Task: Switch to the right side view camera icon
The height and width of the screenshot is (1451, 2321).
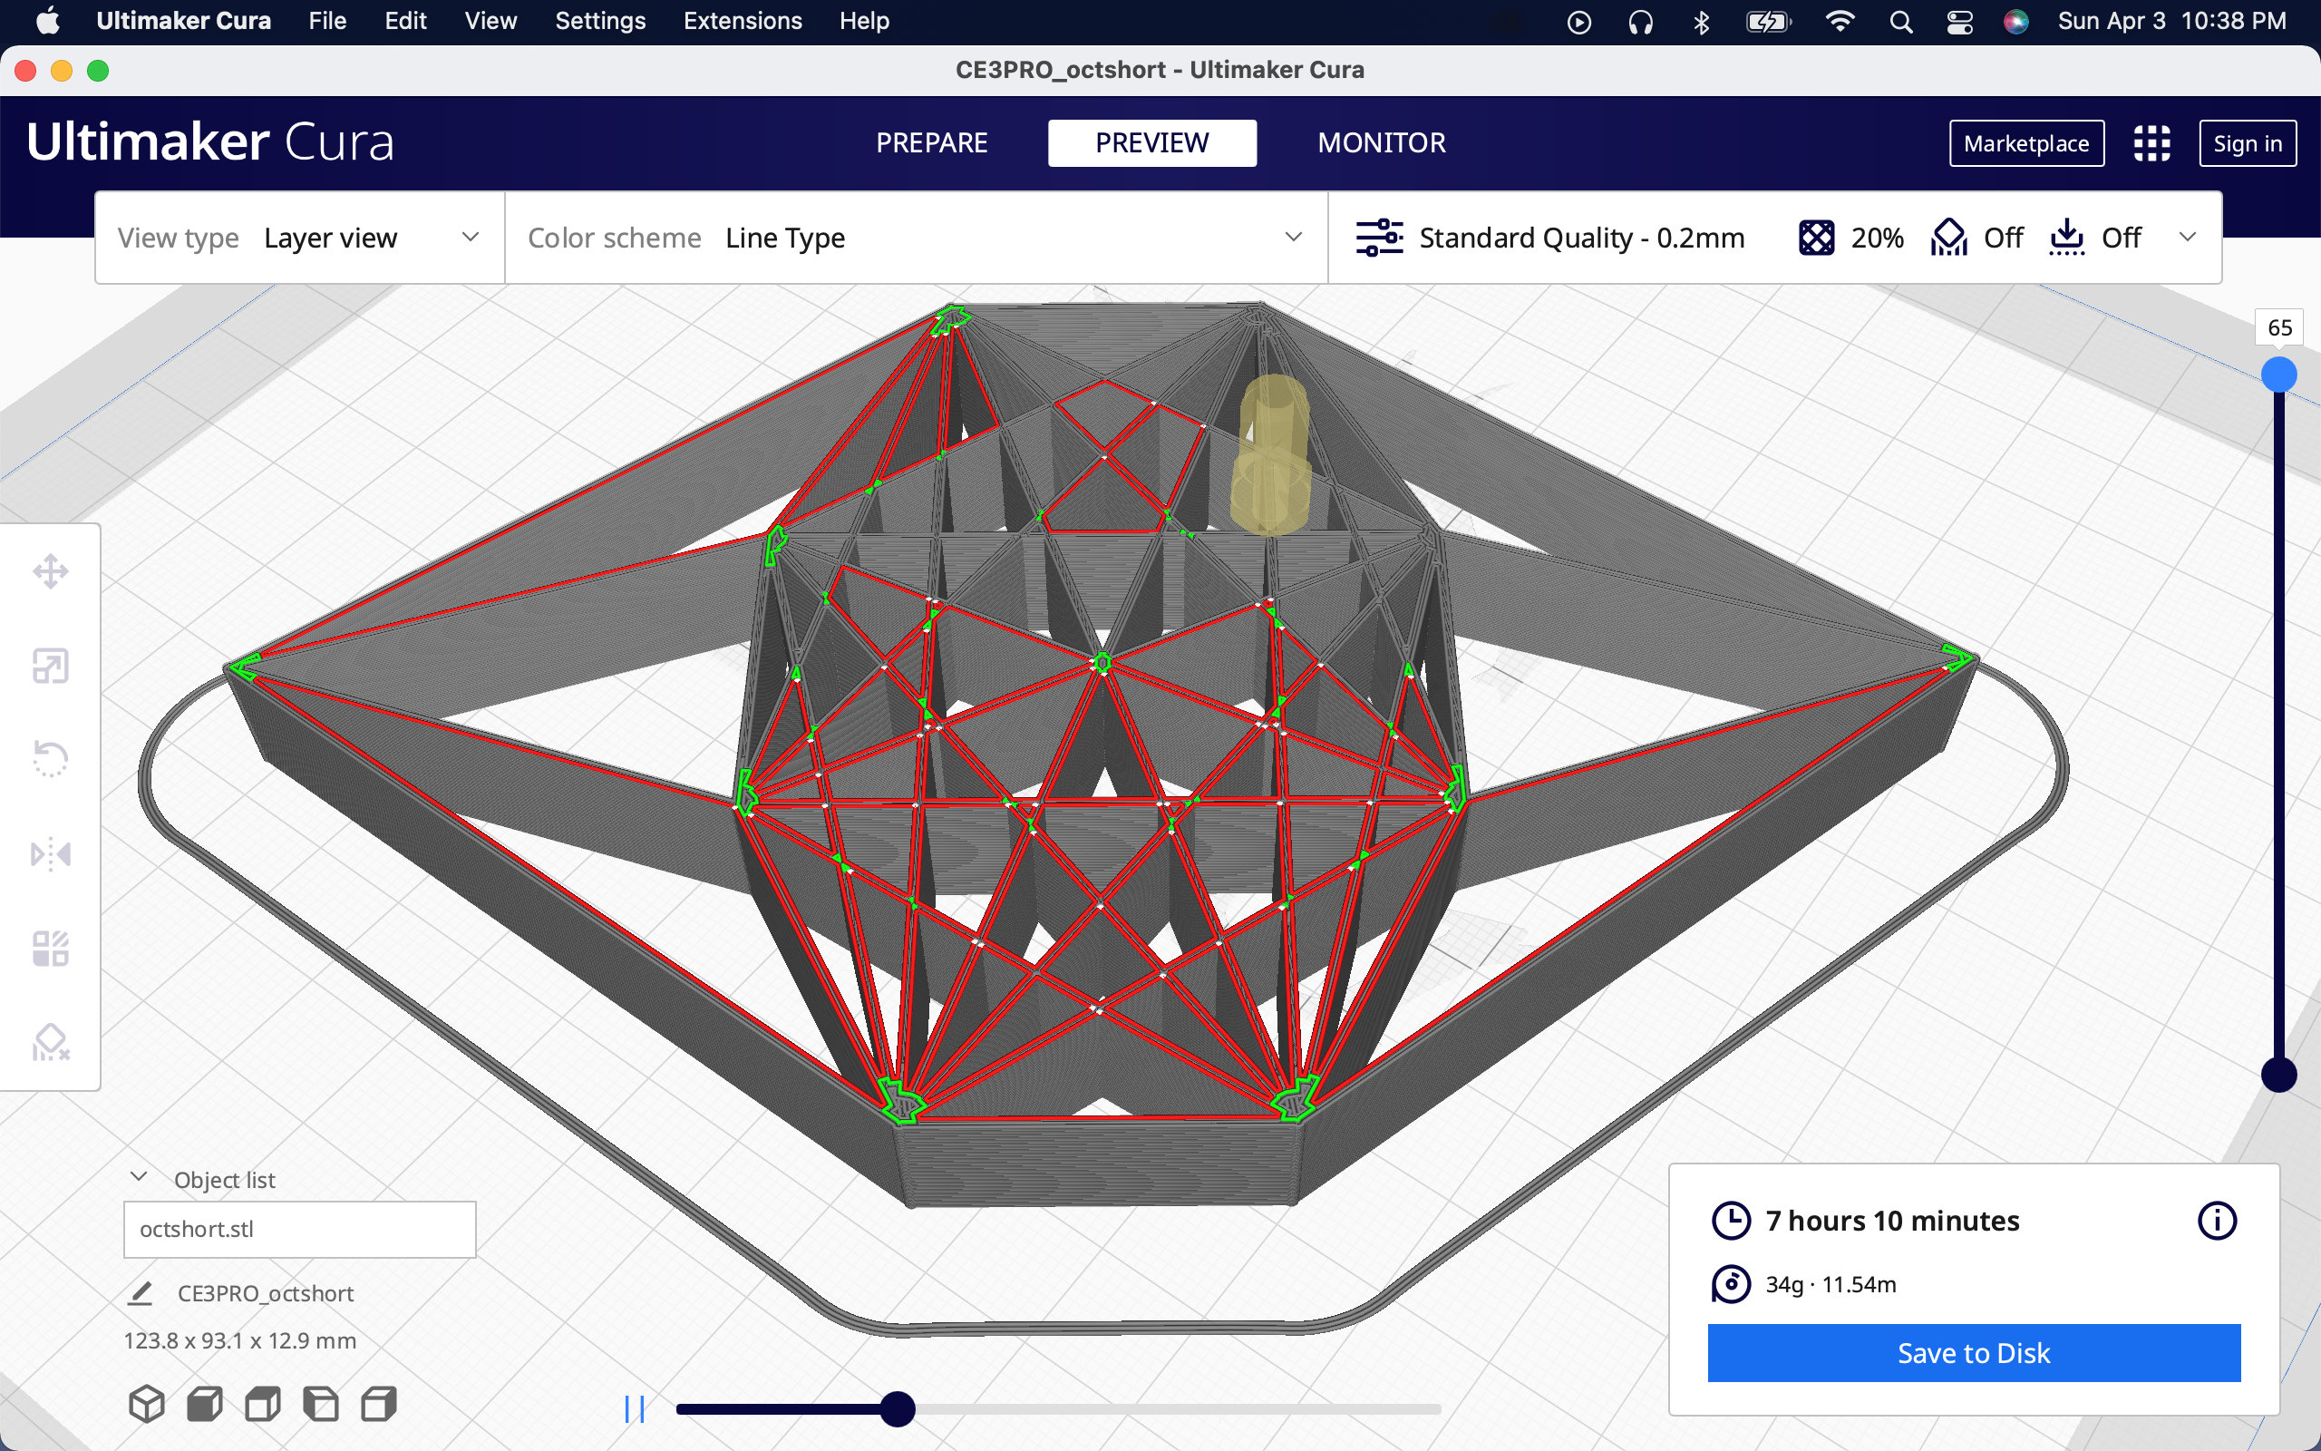Action: pos(379,1404)
